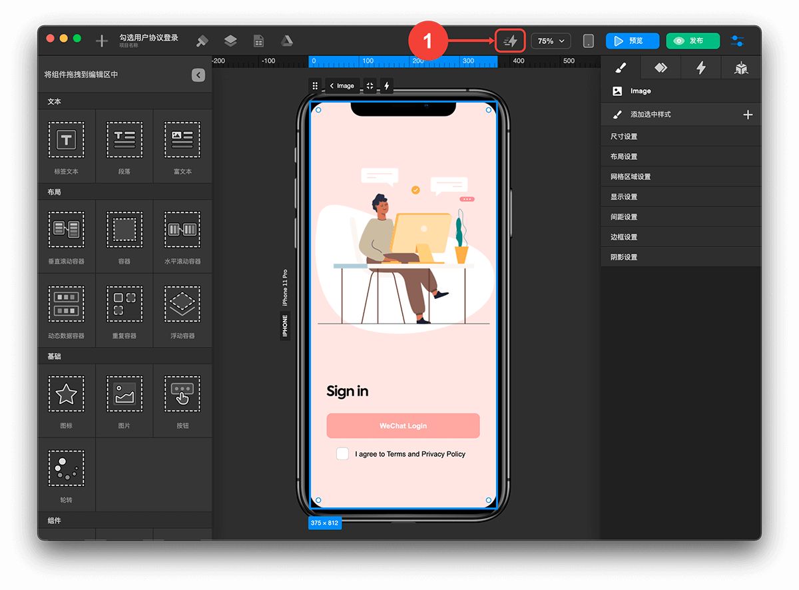Click the Image breadcrumb back button
This screenshot has height=590, width=799.
pyautogui.click(x=342, y=86)
